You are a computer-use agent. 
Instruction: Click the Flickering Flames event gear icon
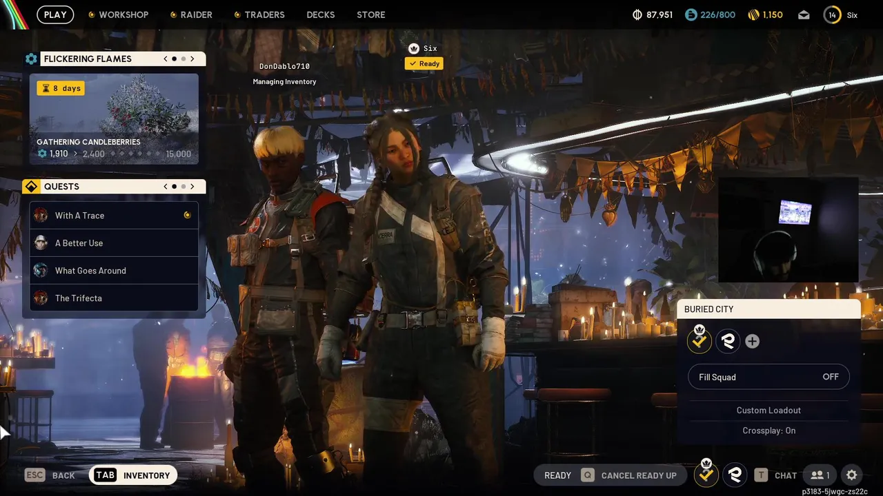click(x=31, y=59)
